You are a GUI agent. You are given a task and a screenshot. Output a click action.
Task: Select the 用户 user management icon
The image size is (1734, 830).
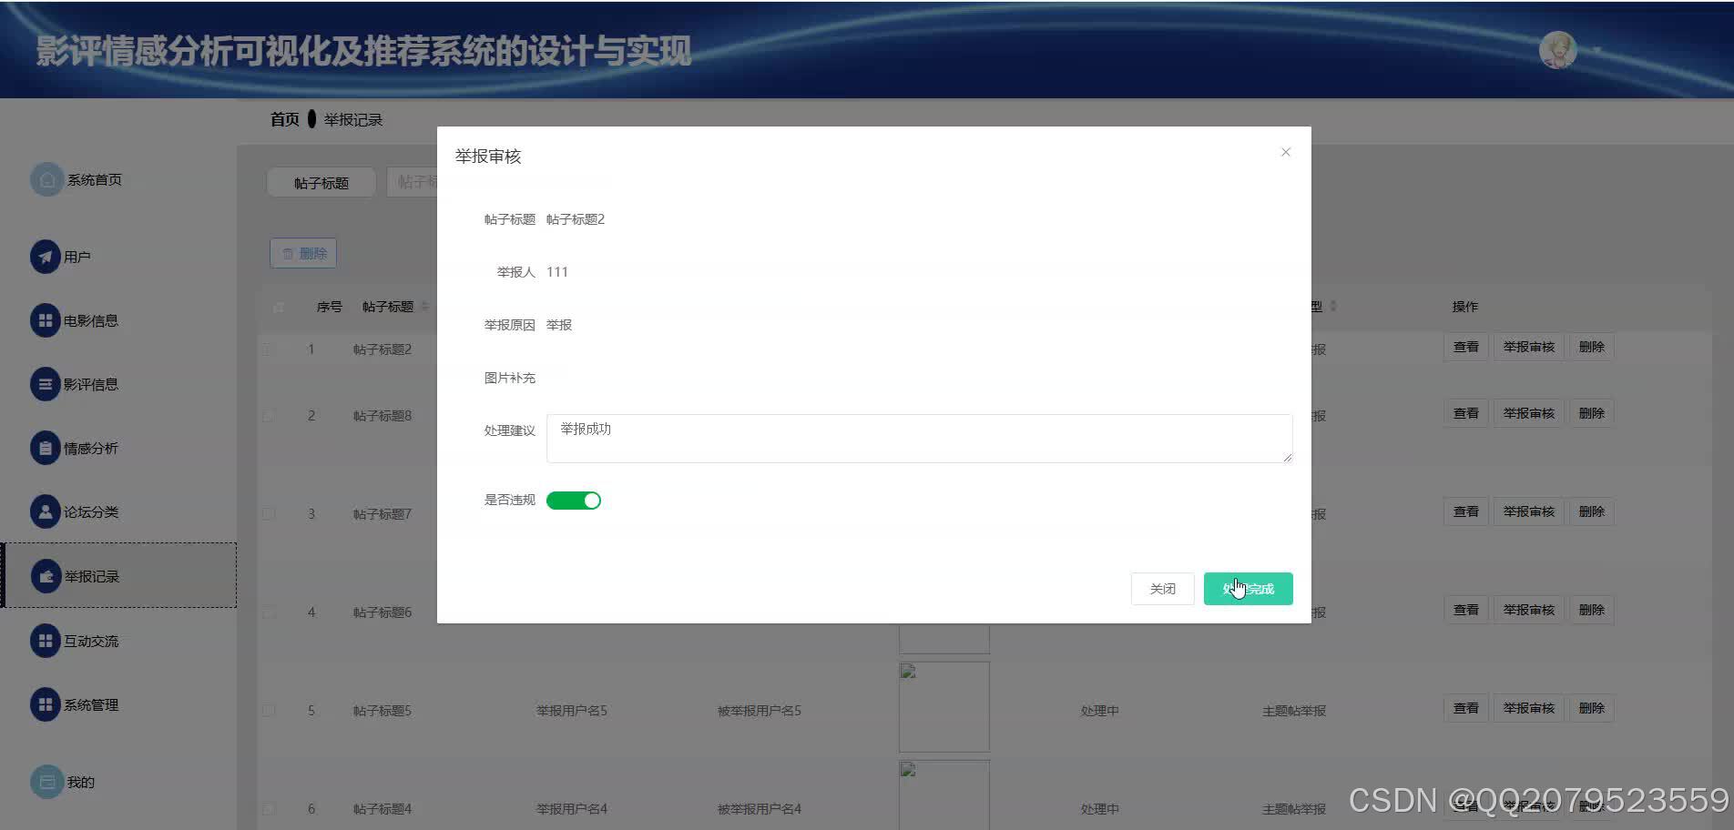[46, 256]
